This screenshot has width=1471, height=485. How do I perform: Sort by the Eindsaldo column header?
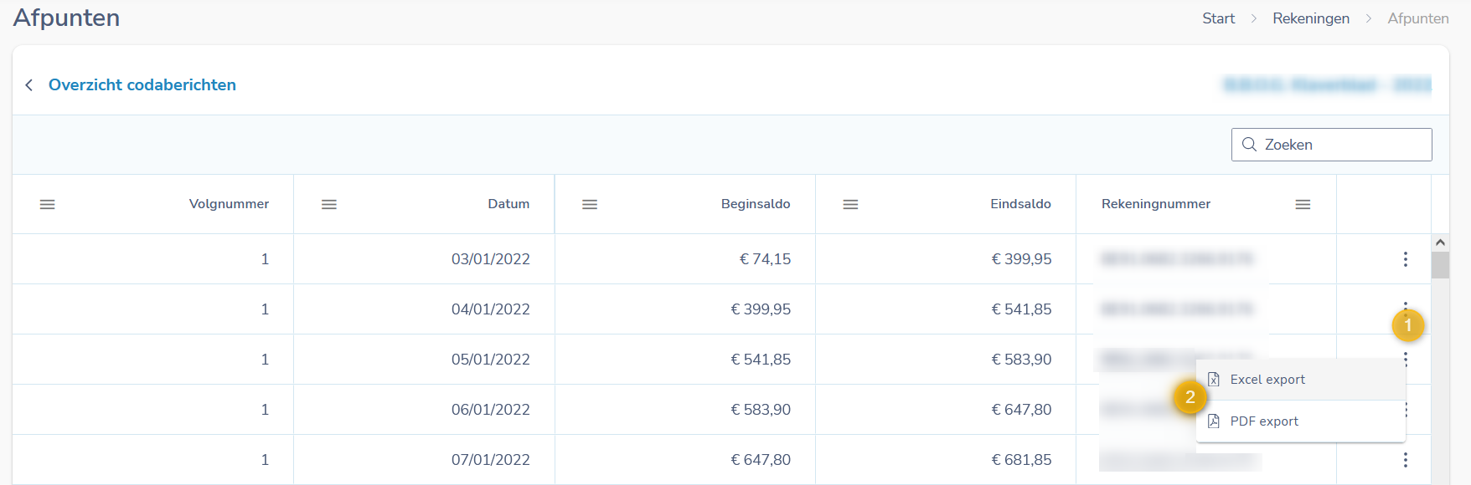point(1019,204)
